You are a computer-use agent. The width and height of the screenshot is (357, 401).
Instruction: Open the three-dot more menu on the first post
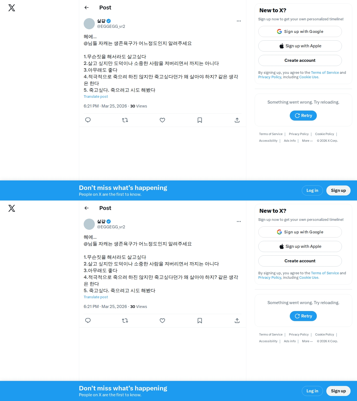[239, 21]
